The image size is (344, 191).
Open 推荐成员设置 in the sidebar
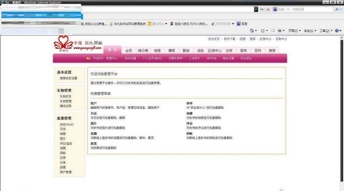click(68, 78)
